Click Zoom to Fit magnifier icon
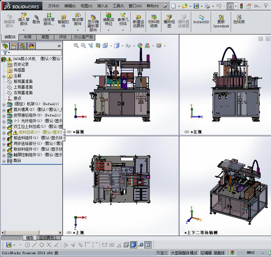Screen dimensions: 271x257 76,46
